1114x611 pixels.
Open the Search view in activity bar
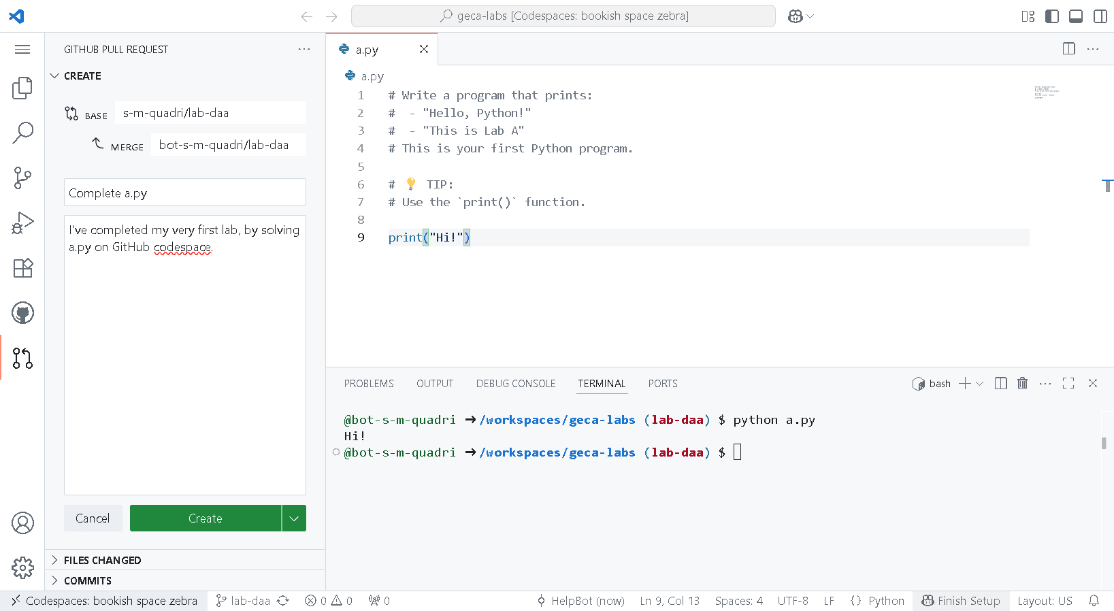pyautogui.click(x=22, y=133)
